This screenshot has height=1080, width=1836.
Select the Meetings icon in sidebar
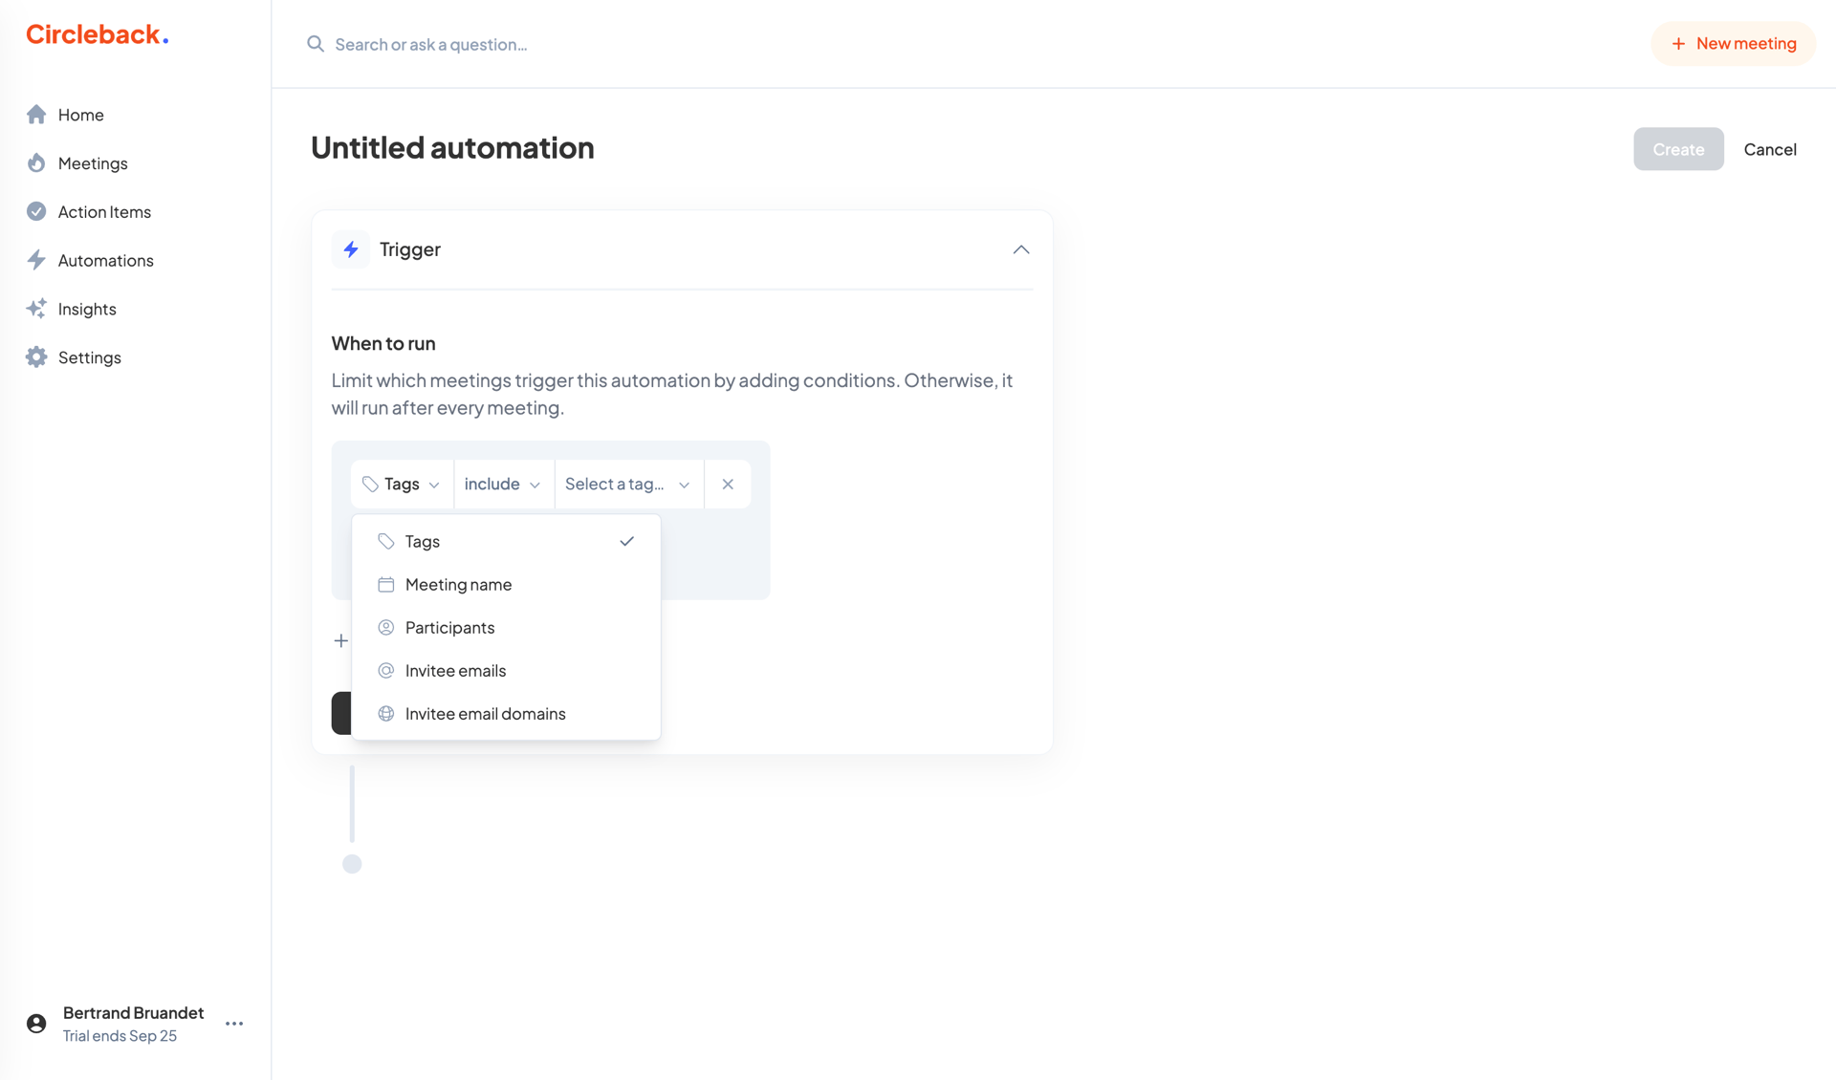[x=35, y=162]
